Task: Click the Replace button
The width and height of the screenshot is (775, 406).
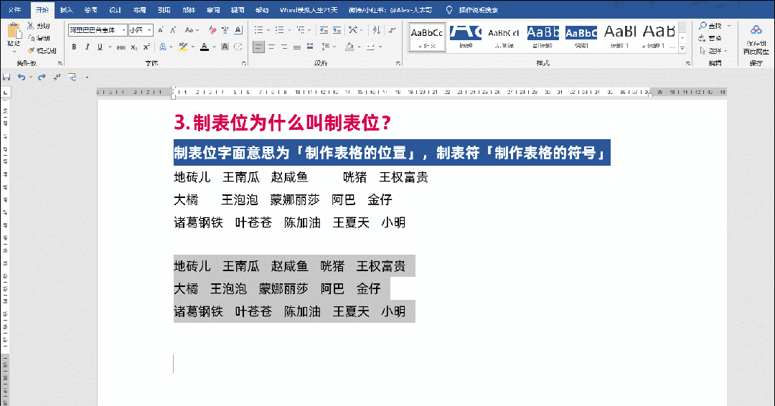Action: (x=710, y=38)
